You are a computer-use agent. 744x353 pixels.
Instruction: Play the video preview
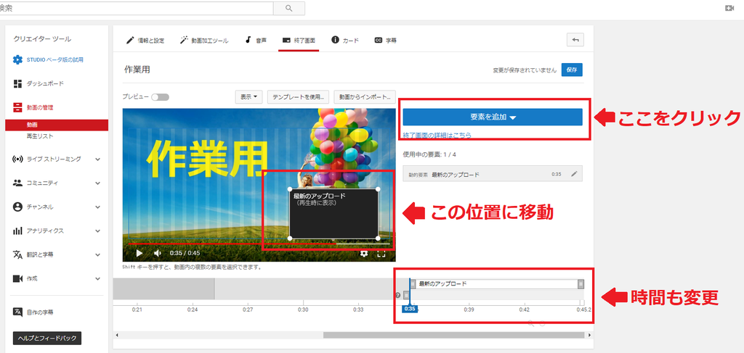[x=139, y=253]
